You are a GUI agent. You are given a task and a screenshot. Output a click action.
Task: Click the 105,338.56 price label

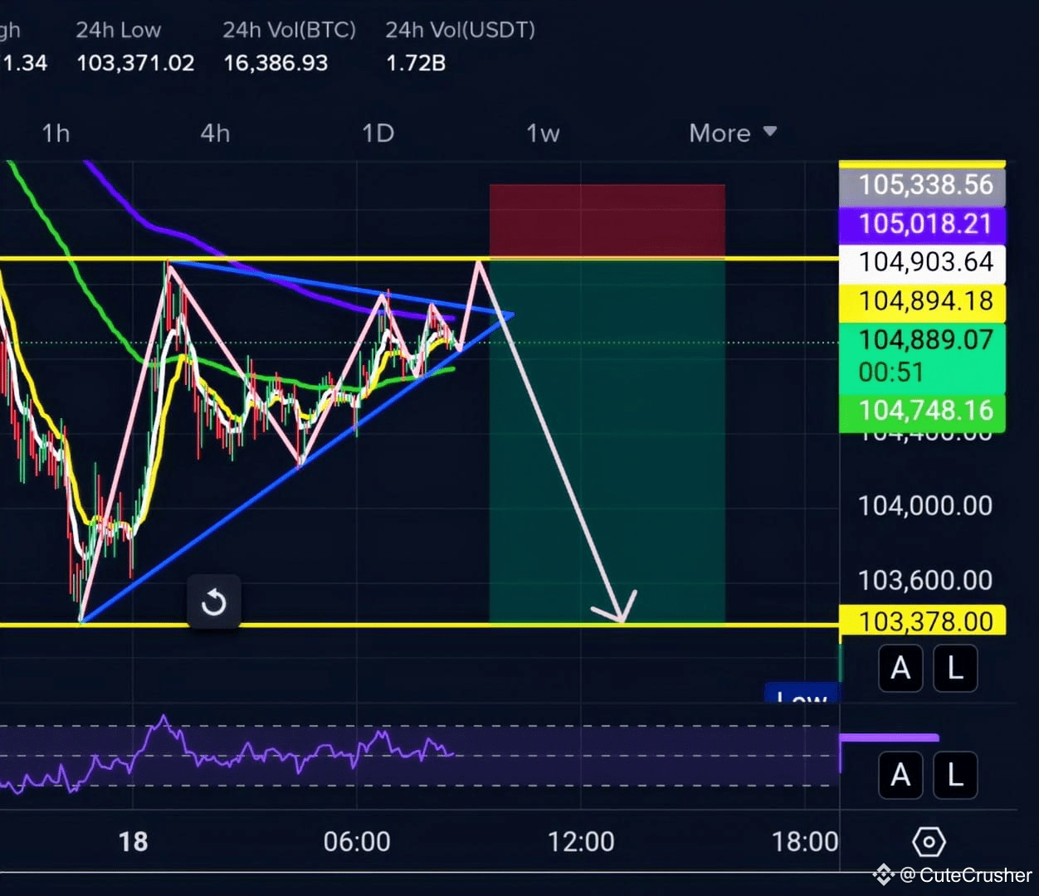(x=923, y=185)
